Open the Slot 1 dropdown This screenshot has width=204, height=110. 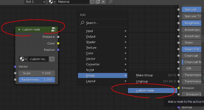tap(35, 2)
